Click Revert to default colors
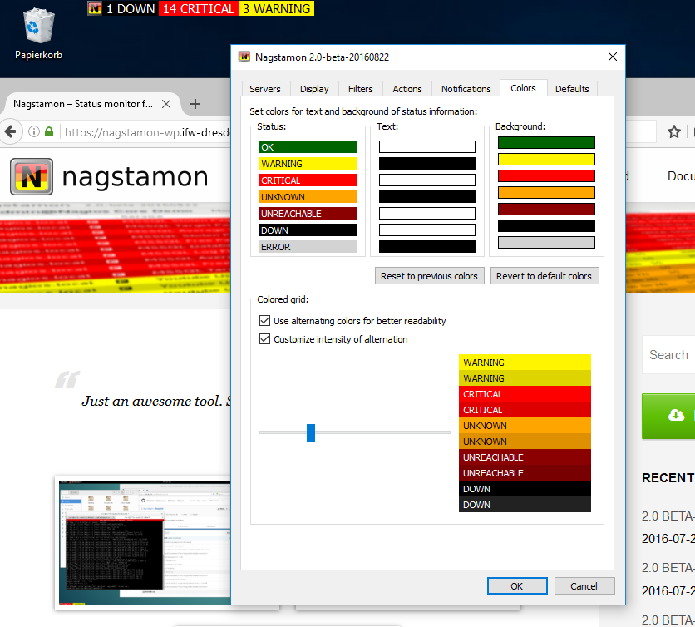Screen dimensions: 695x627 click(545, 275)
